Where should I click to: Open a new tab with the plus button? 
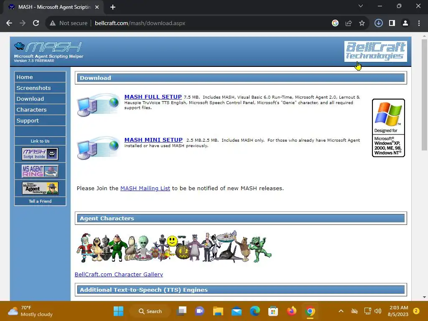click(x=113, y=7)
